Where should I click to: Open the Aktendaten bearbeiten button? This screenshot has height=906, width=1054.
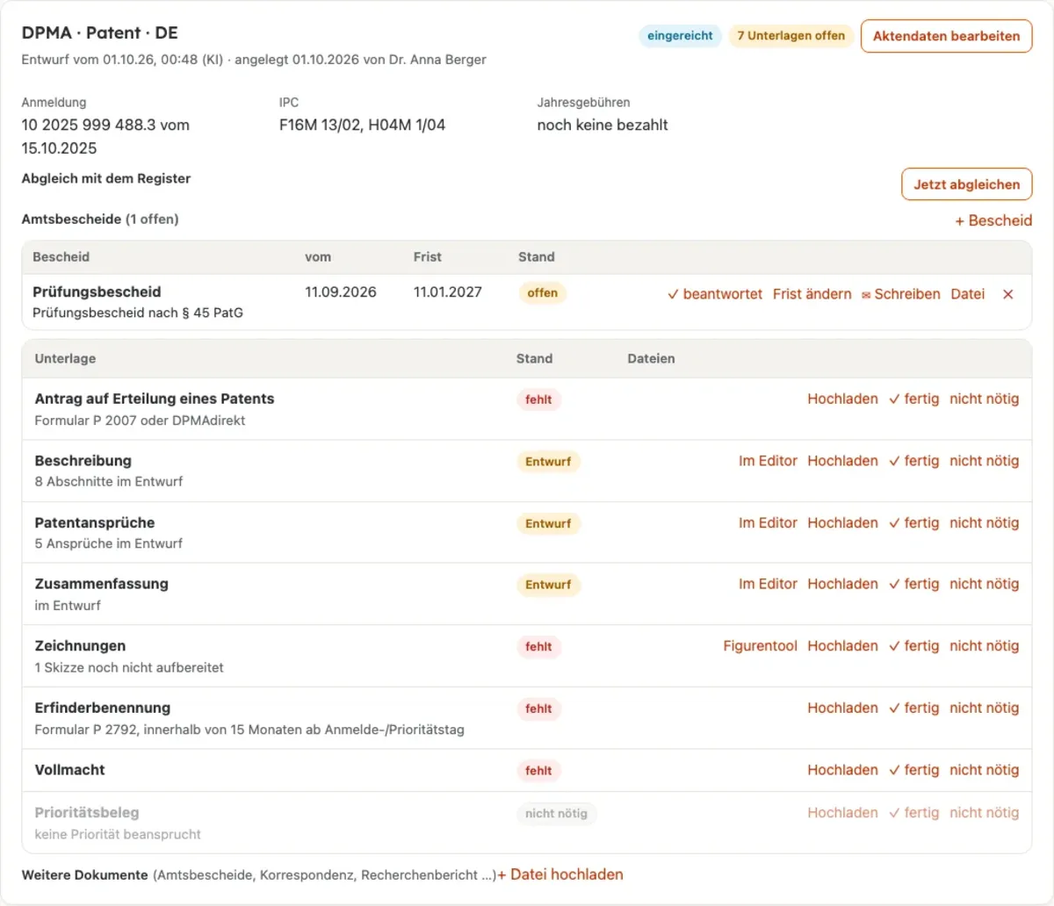pyautogui.click(x=946, y=36)
